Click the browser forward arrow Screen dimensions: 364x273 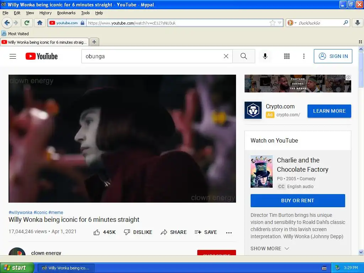tap(16, 23)
